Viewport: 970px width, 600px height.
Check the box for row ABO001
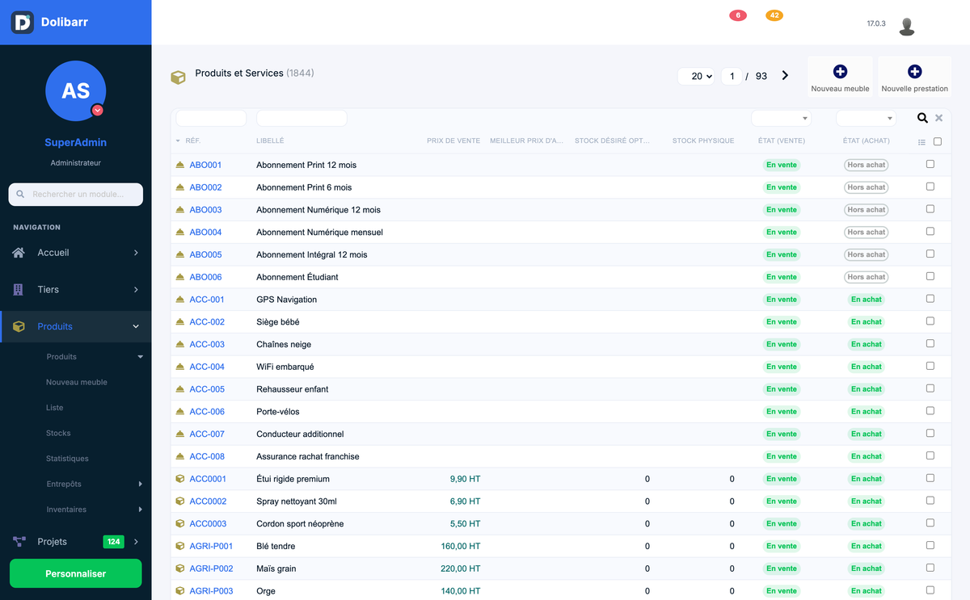(930, 164)
